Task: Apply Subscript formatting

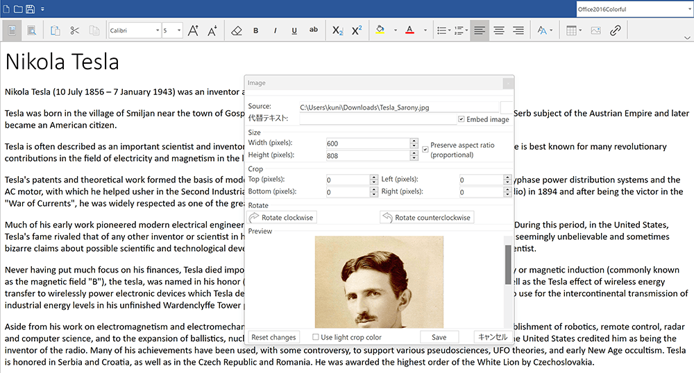Action: [337, 31]
